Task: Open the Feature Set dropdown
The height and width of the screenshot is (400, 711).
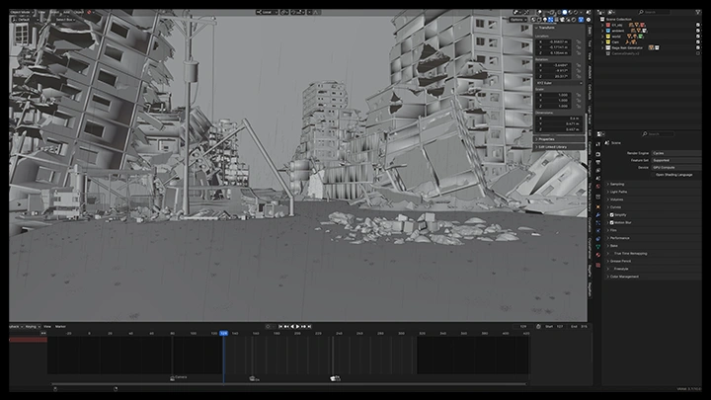Action: click(x=676, y=160)
